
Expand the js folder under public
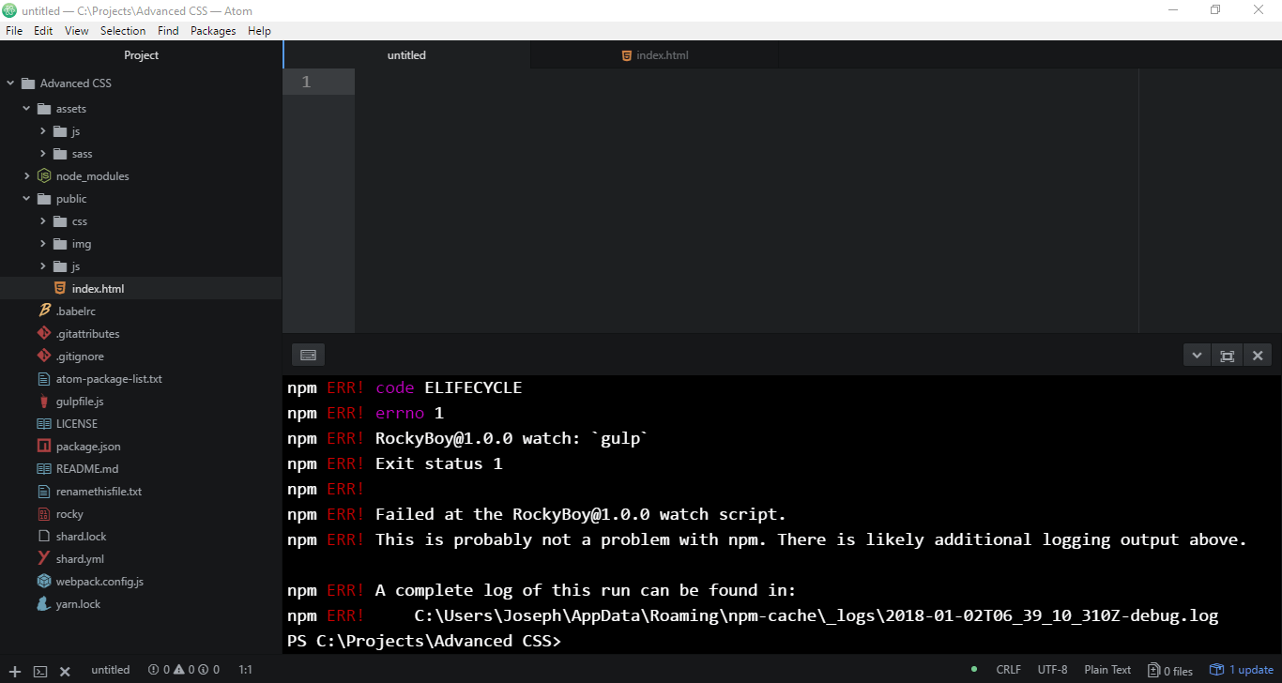[x=43, y=266]
